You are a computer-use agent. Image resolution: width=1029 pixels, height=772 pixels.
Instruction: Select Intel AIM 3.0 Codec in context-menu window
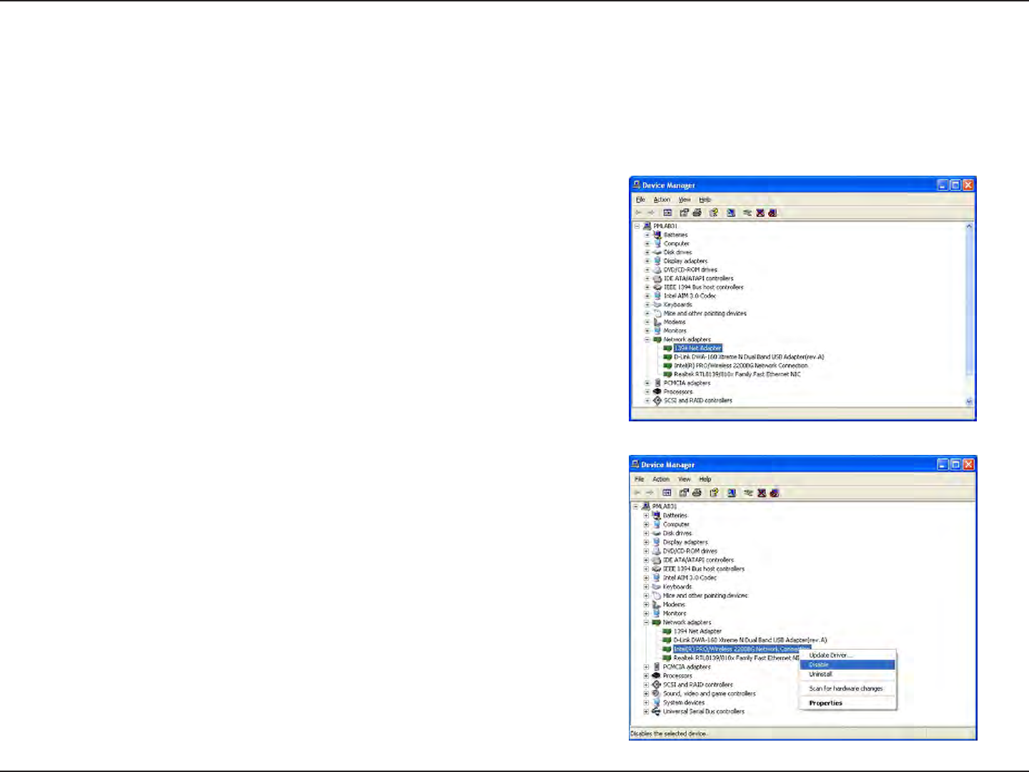coord(689,578)
